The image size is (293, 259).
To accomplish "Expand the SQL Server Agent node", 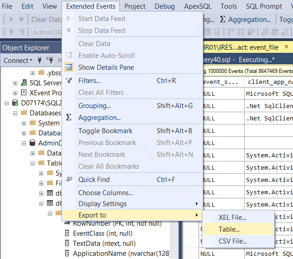I will [15, 83].
